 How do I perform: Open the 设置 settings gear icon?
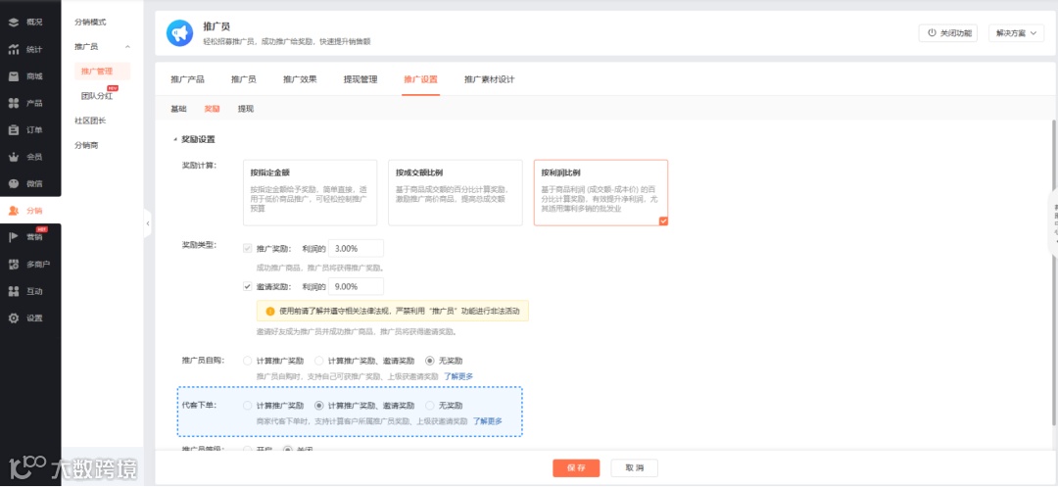point(14,317)
